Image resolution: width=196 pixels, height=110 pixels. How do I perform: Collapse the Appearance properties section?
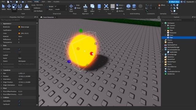(1, 24)
